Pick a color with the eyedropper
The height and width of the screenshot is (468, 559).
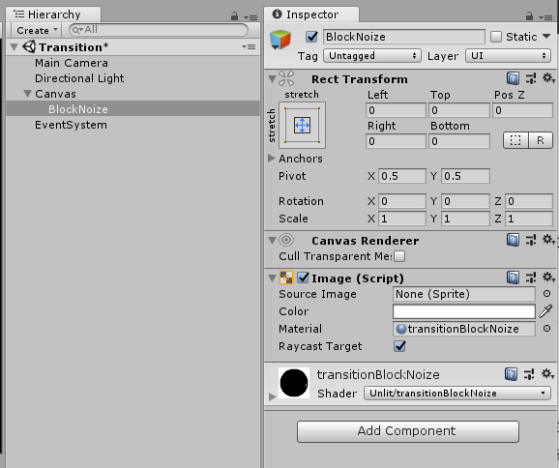[545, 311]
